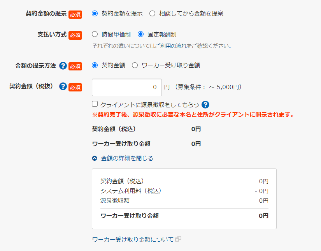
Task: Open help icon next to 源泉徴収 checkbox
Action: tap(206, 104)
